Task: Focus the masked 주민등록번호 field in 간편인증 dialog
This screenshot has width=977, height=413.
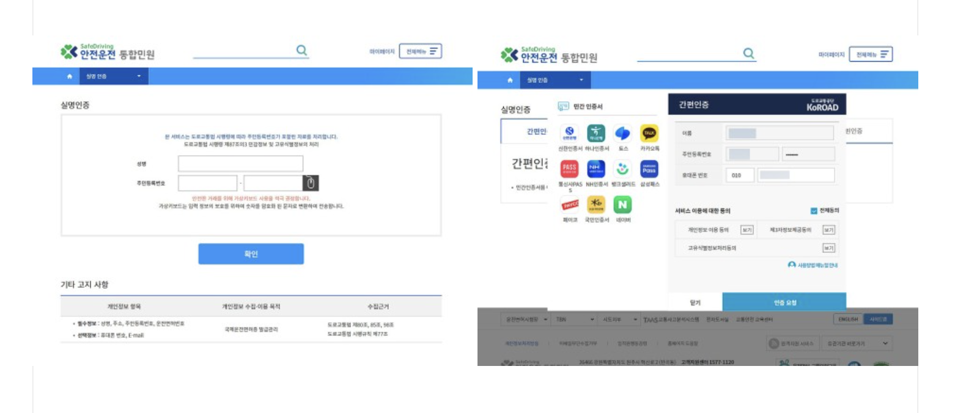Action: click(x=808, y=154)
